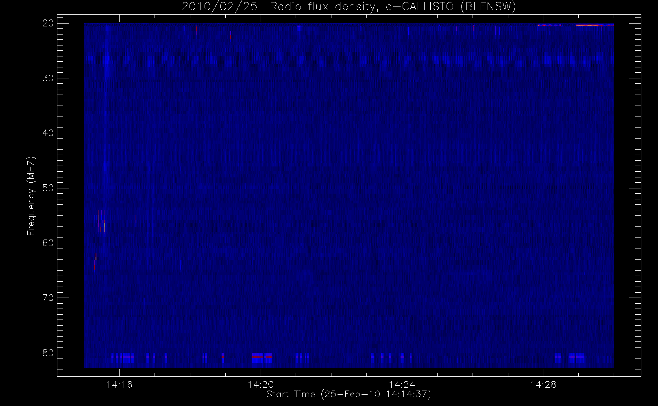The height and width of the screenshot is (406, 658).
Task: Click the y-axis tick label '70'
Action: tap(48, 298)
